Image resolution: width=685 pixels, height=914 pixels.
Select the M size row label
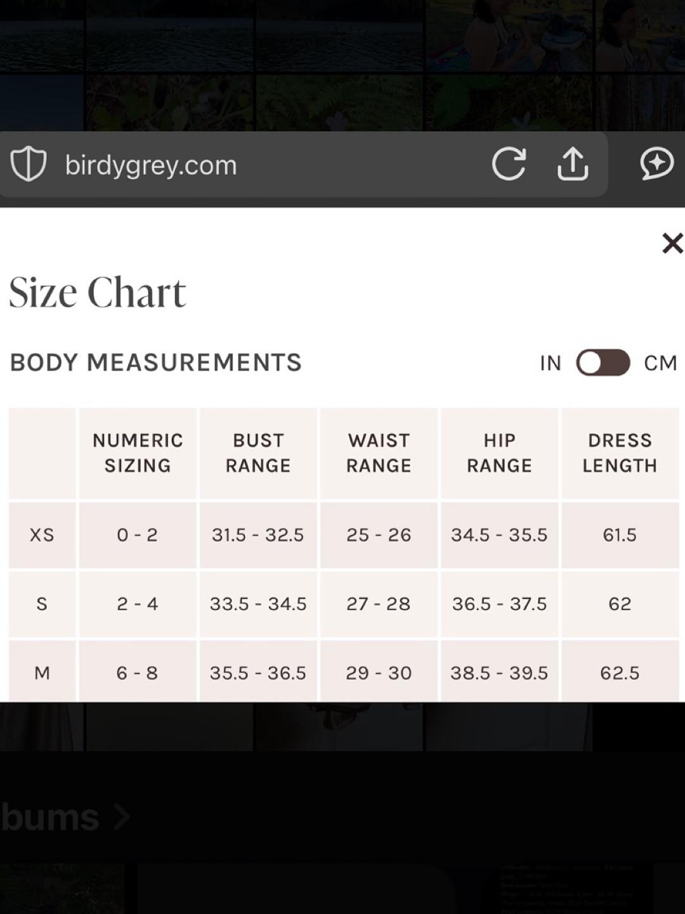pyautogui.click(x=42, y=672)
